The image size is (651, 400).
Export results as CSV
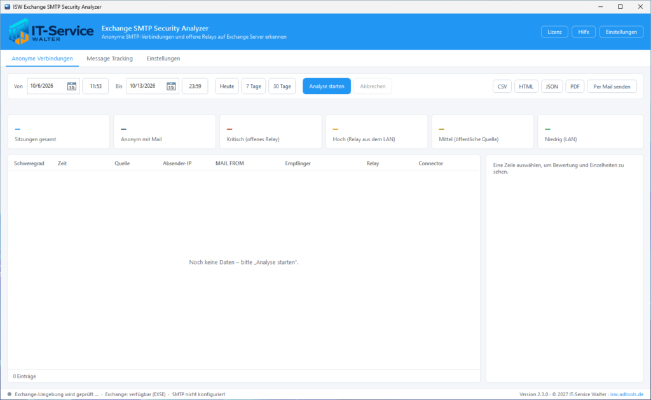click(502, 86)
